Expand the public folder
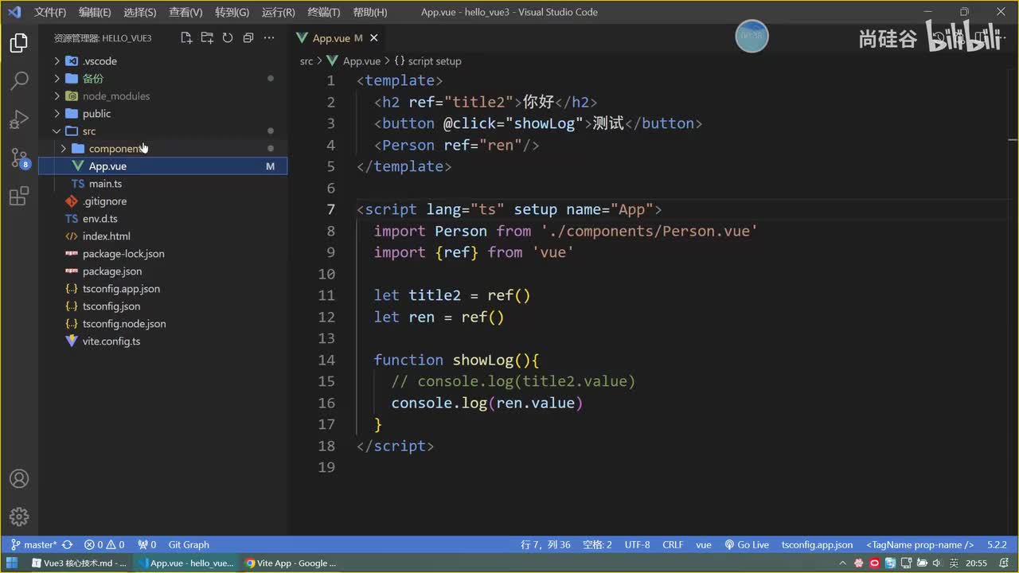This screenshot has width=1019, height=573. pos(96,114)
